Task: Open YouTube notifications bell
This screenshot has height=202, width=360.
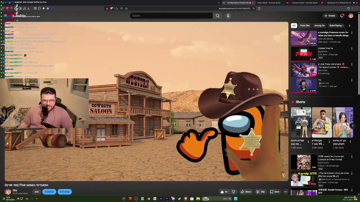Action: (x=342, y=16)
